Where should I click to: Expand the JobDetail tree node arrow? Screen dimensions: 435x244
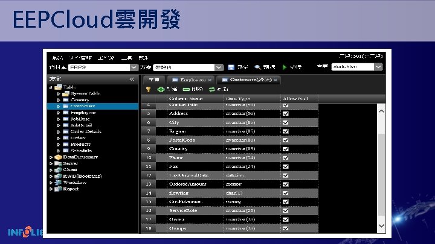59,125
